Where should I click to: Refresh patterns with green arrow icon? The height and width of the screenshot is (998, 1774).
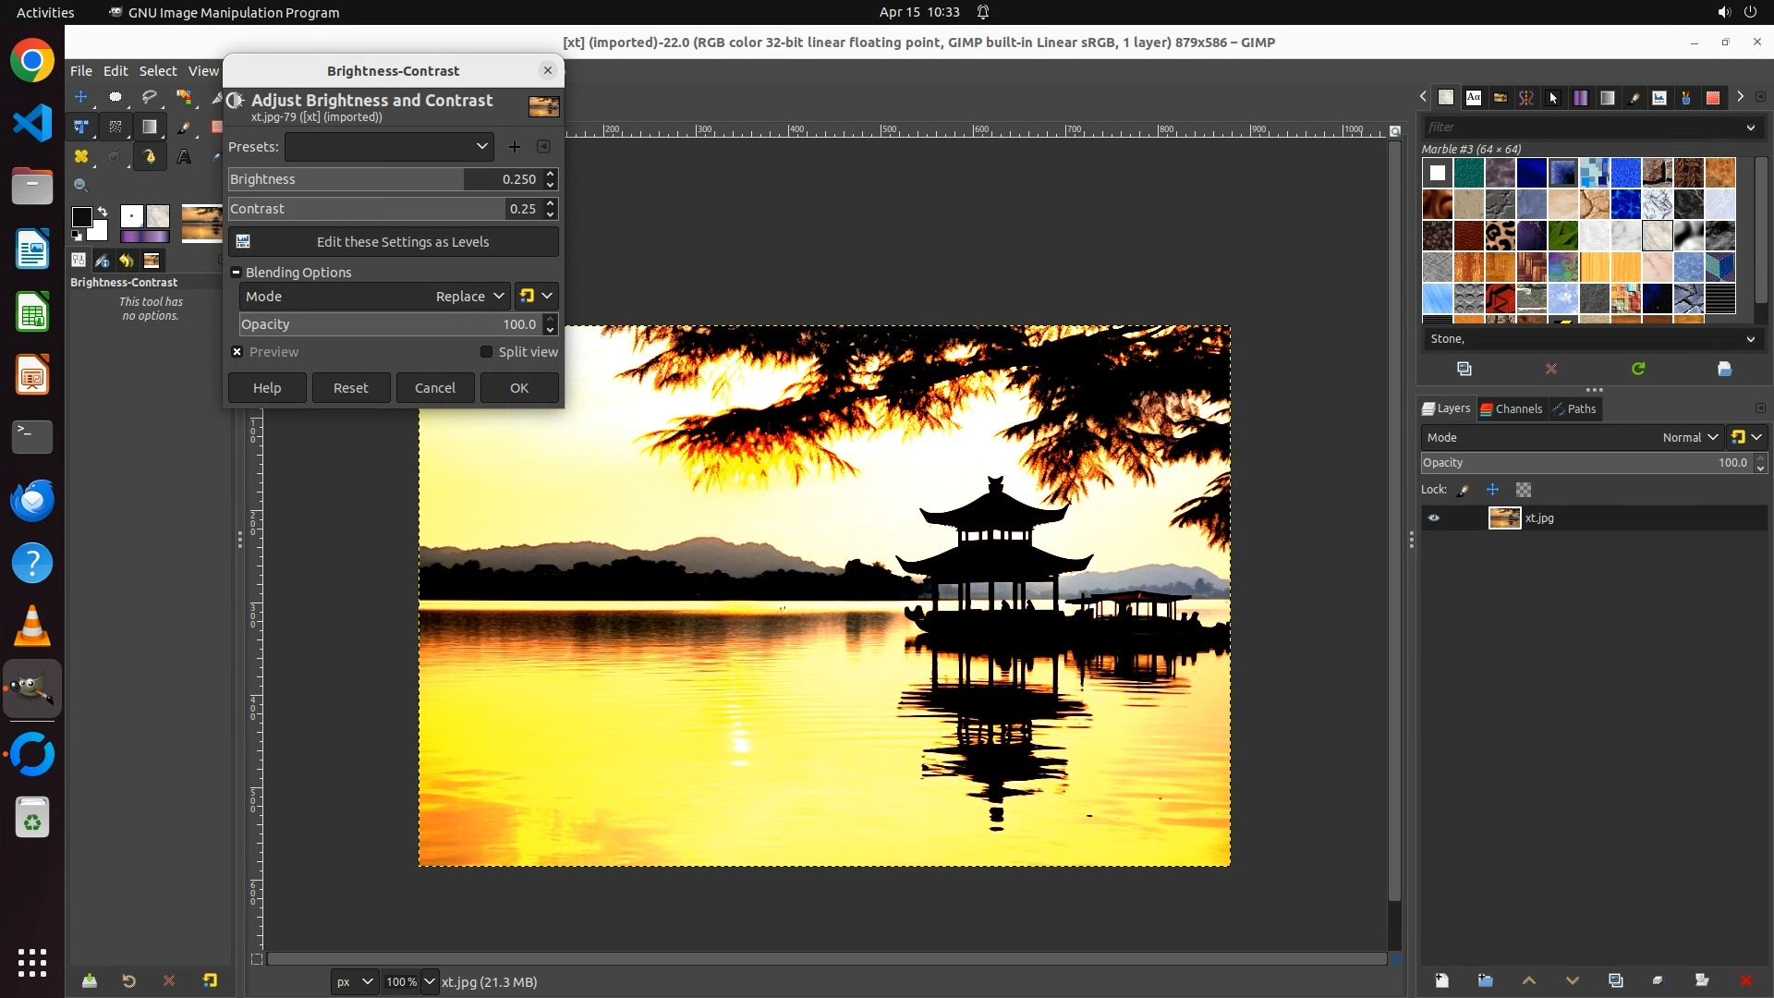point(1638,369)
